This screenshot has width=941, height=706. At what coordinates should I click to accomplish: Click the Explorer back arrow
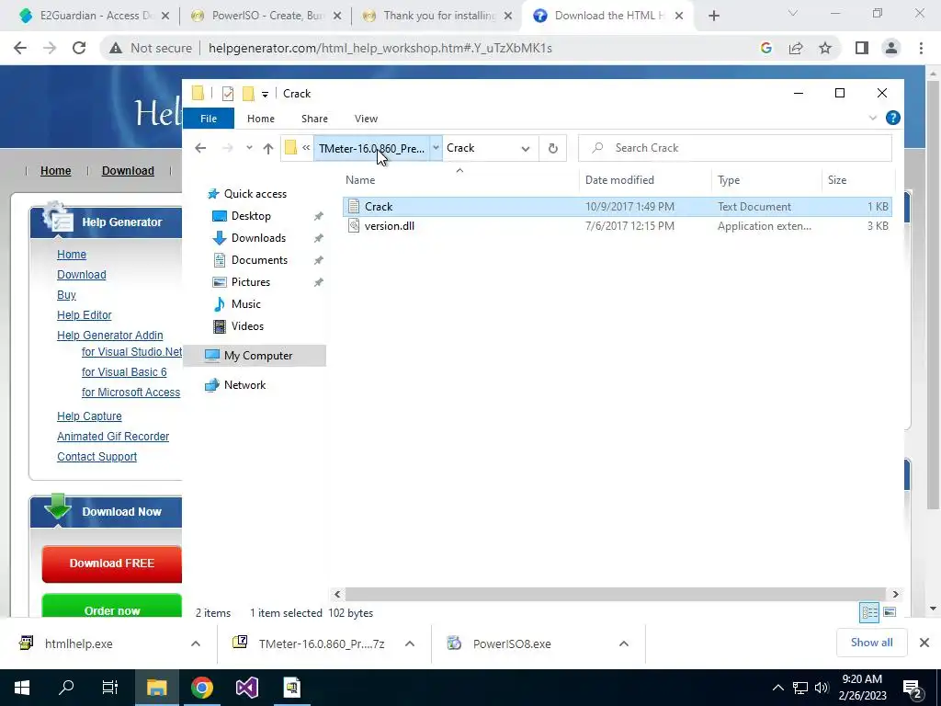click(x=200, y=148)
